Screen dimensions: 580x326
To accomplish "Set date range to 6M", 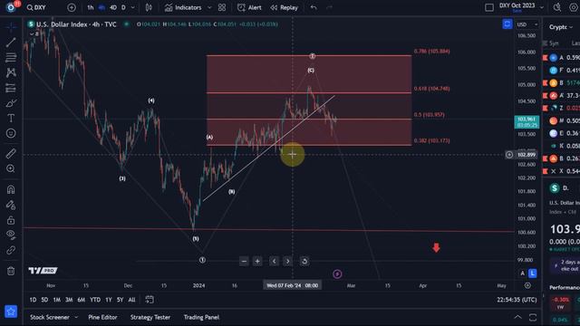I will [82, 300].
